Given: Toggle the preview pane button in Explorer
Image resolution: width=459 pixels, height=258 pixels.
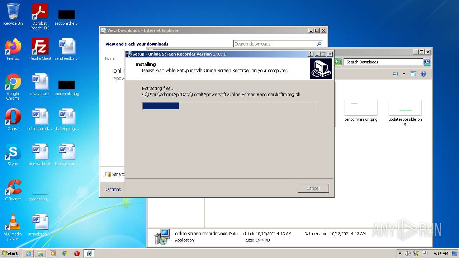Looking at the screenshot, I should tap(413, 74).
